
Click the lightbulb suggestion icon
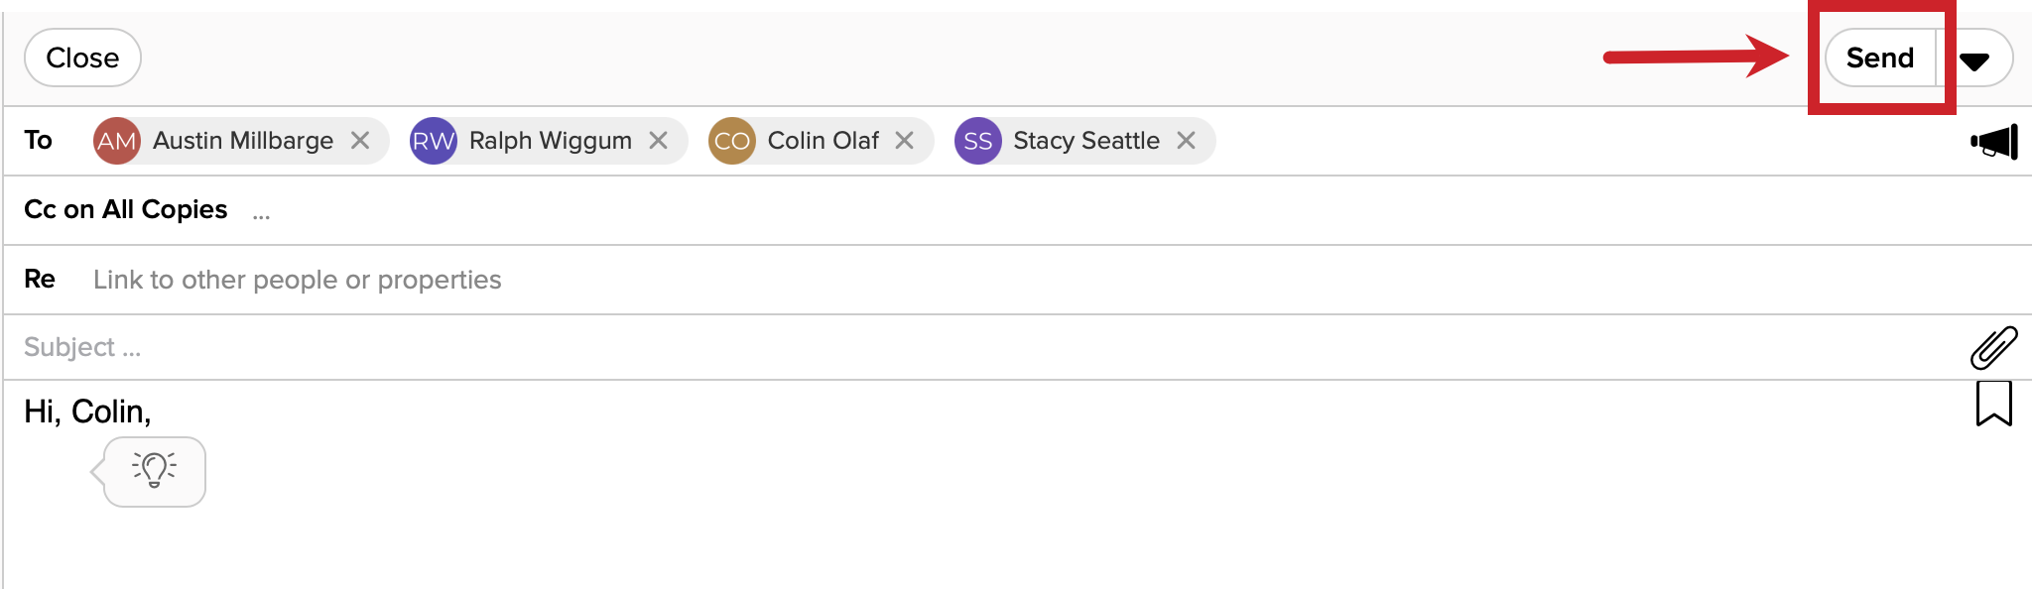[155, 470]
